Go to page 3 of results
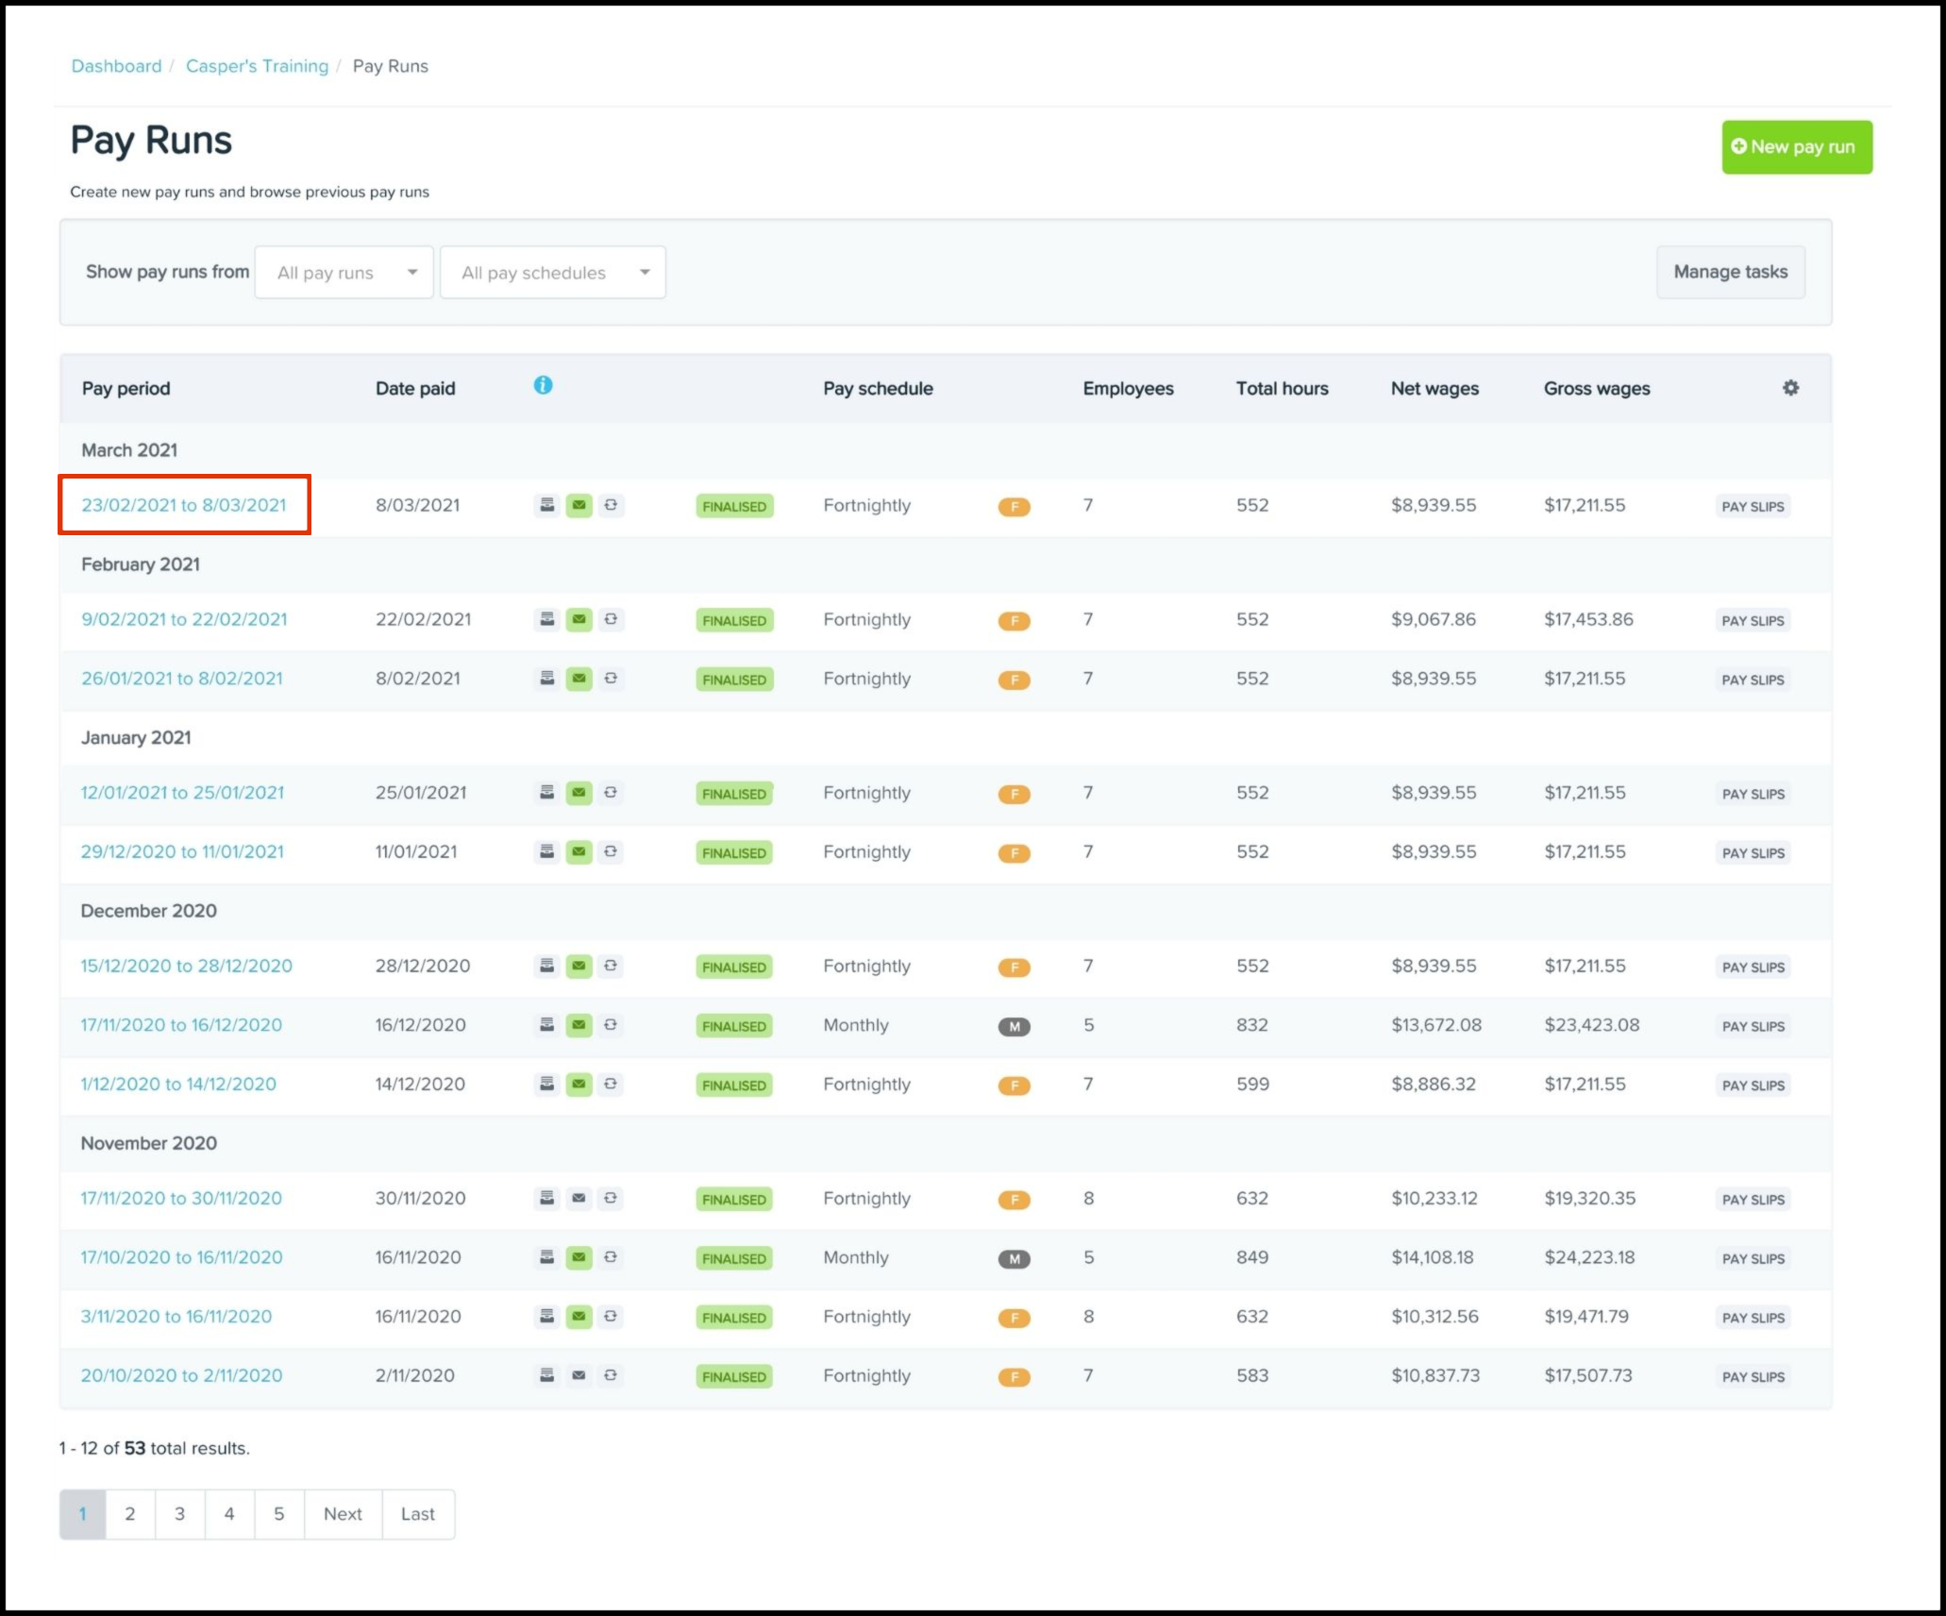 [x=179, y=1514]
